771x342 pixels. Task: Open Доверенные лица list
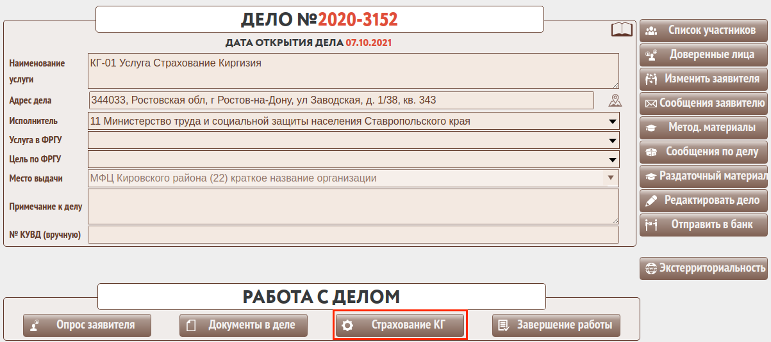pos(704,54)
